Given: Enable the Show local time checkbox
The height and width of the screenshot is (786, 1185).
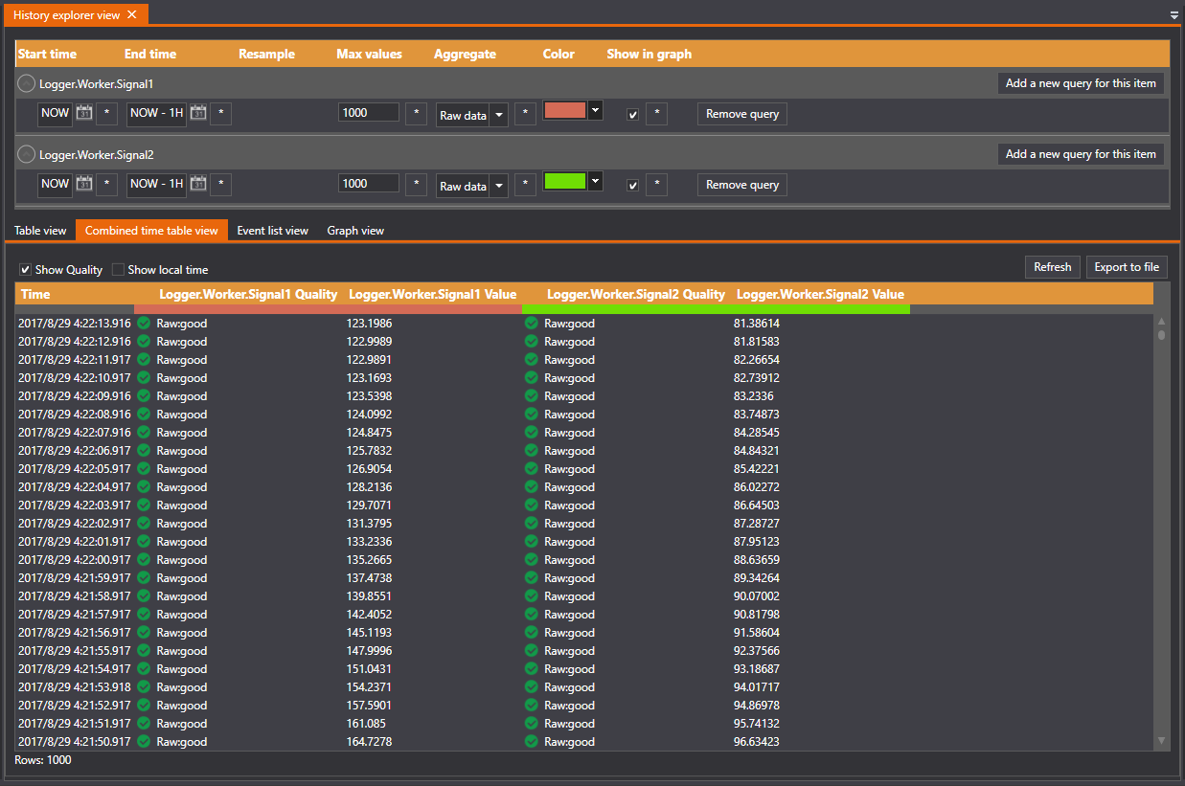Looking at the screenshot, I should pyautogui.click(x=119, y=270).
